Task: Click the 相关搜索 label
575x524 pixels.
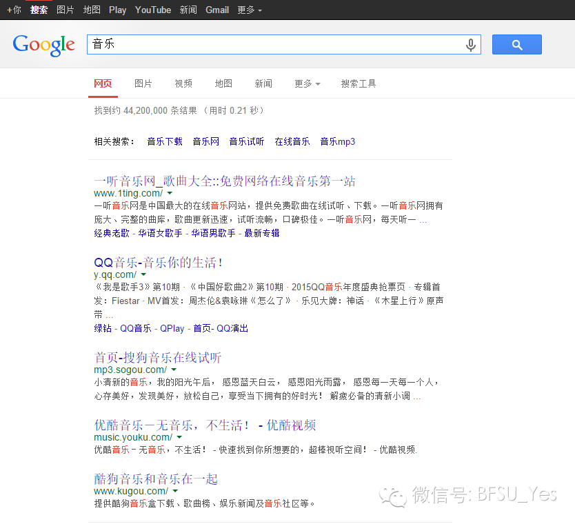Action: click(x=114, y=141)
